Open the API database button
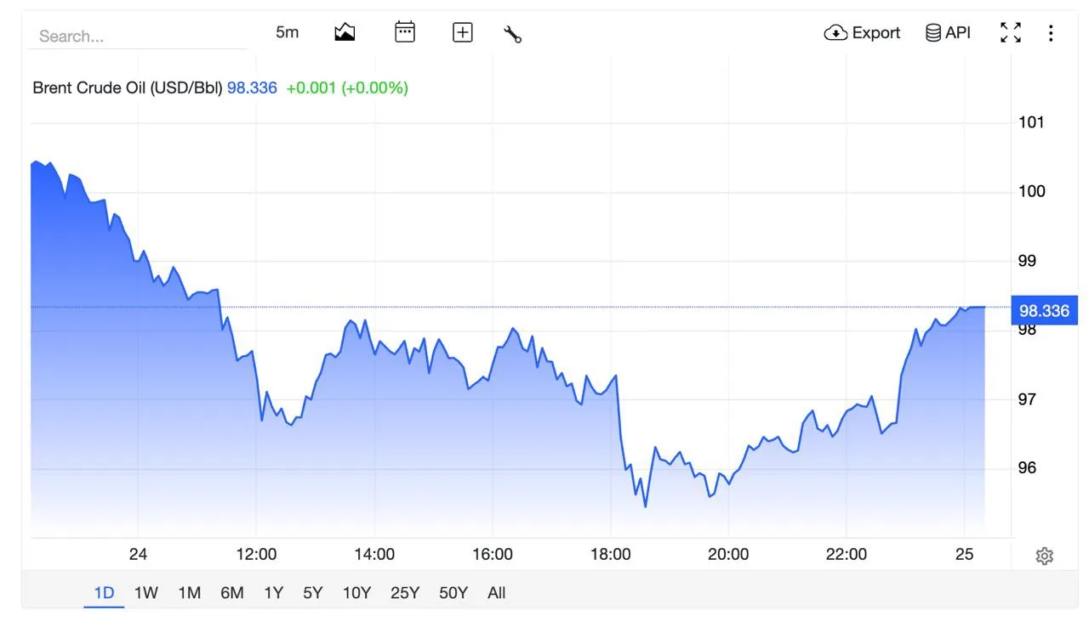The width and height of the screenshot is (1089, 627). [948, 33]
